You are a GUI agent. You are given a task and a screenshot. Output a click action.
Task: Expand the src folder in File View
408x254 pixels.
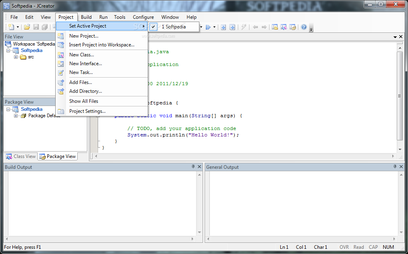(x=16, y=57)
